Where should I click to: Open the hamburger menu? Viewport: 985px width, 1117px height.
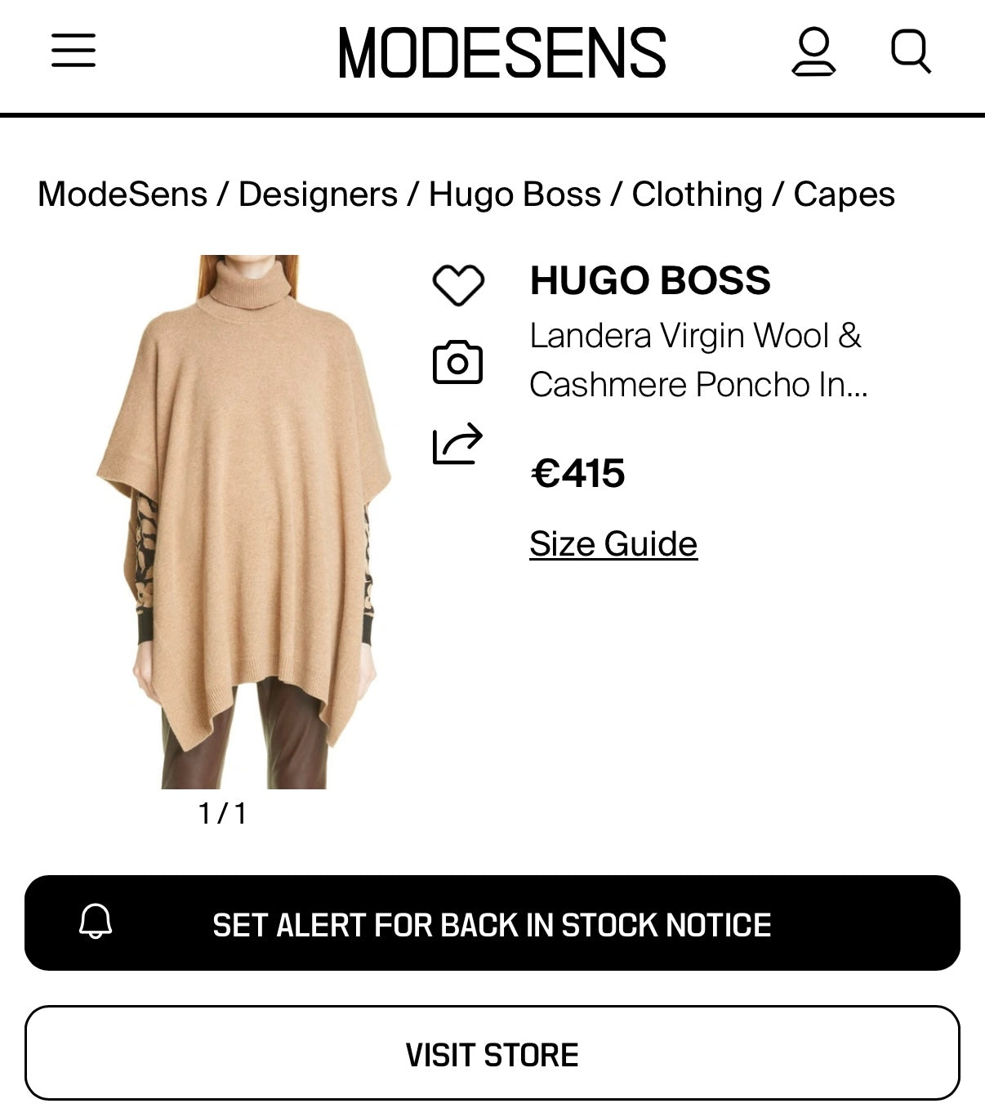pos(74,51)
